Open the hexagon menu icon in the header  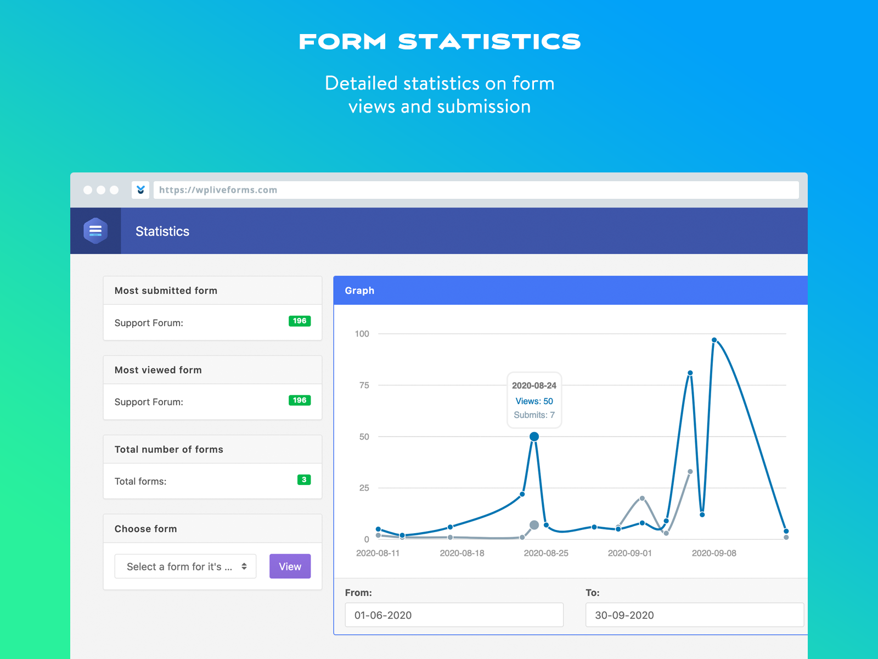click(95, 231)
